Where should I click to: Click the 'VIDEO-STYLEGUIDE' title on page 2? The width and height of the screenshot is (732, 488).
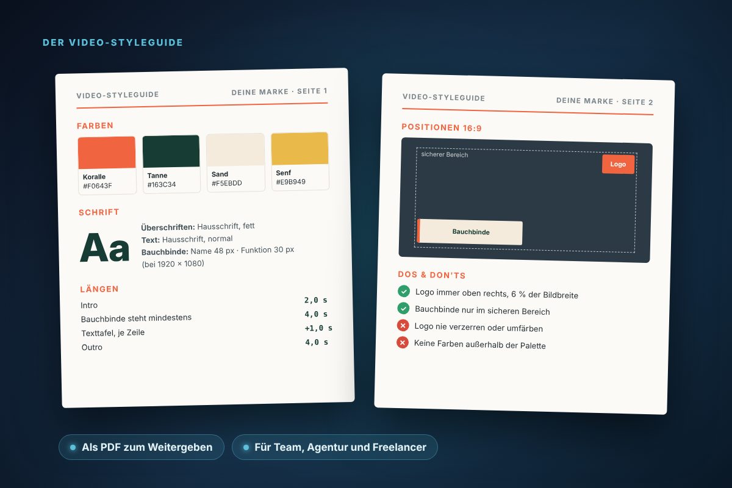444,98
